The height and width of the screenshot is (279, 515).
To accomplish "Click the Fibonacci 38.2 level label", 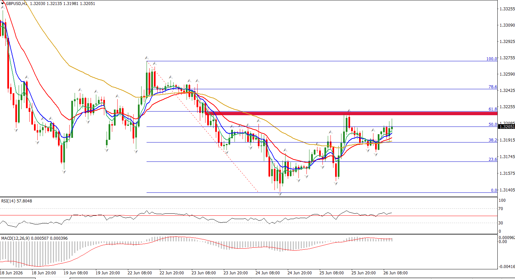I will 493,140.
